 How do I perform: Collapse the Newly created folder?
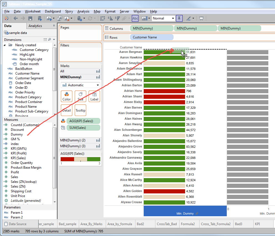click(5, 45)
